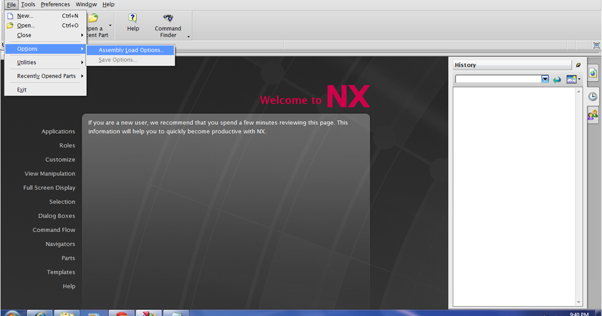Expand the Recently Opened Parts submenu
Image resolution: width=602 pixels, height=316 pixels.
(x=47, y=76)
